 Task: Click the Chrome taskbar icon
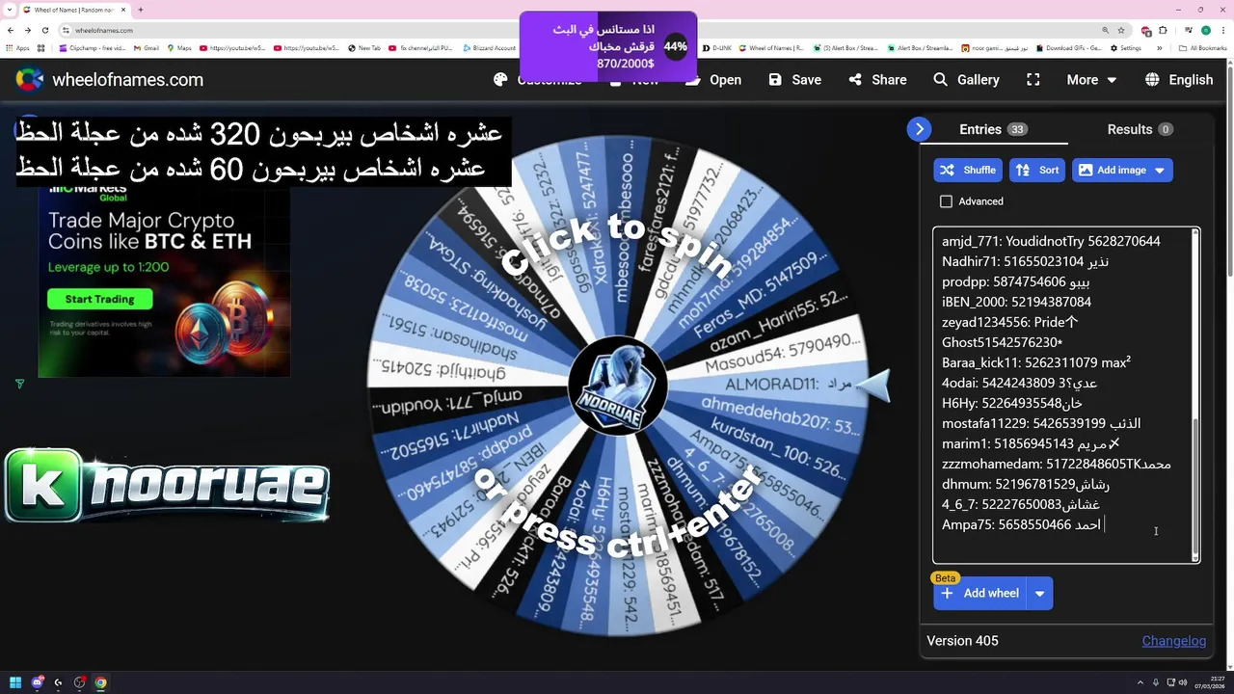[x=100, y=682]
